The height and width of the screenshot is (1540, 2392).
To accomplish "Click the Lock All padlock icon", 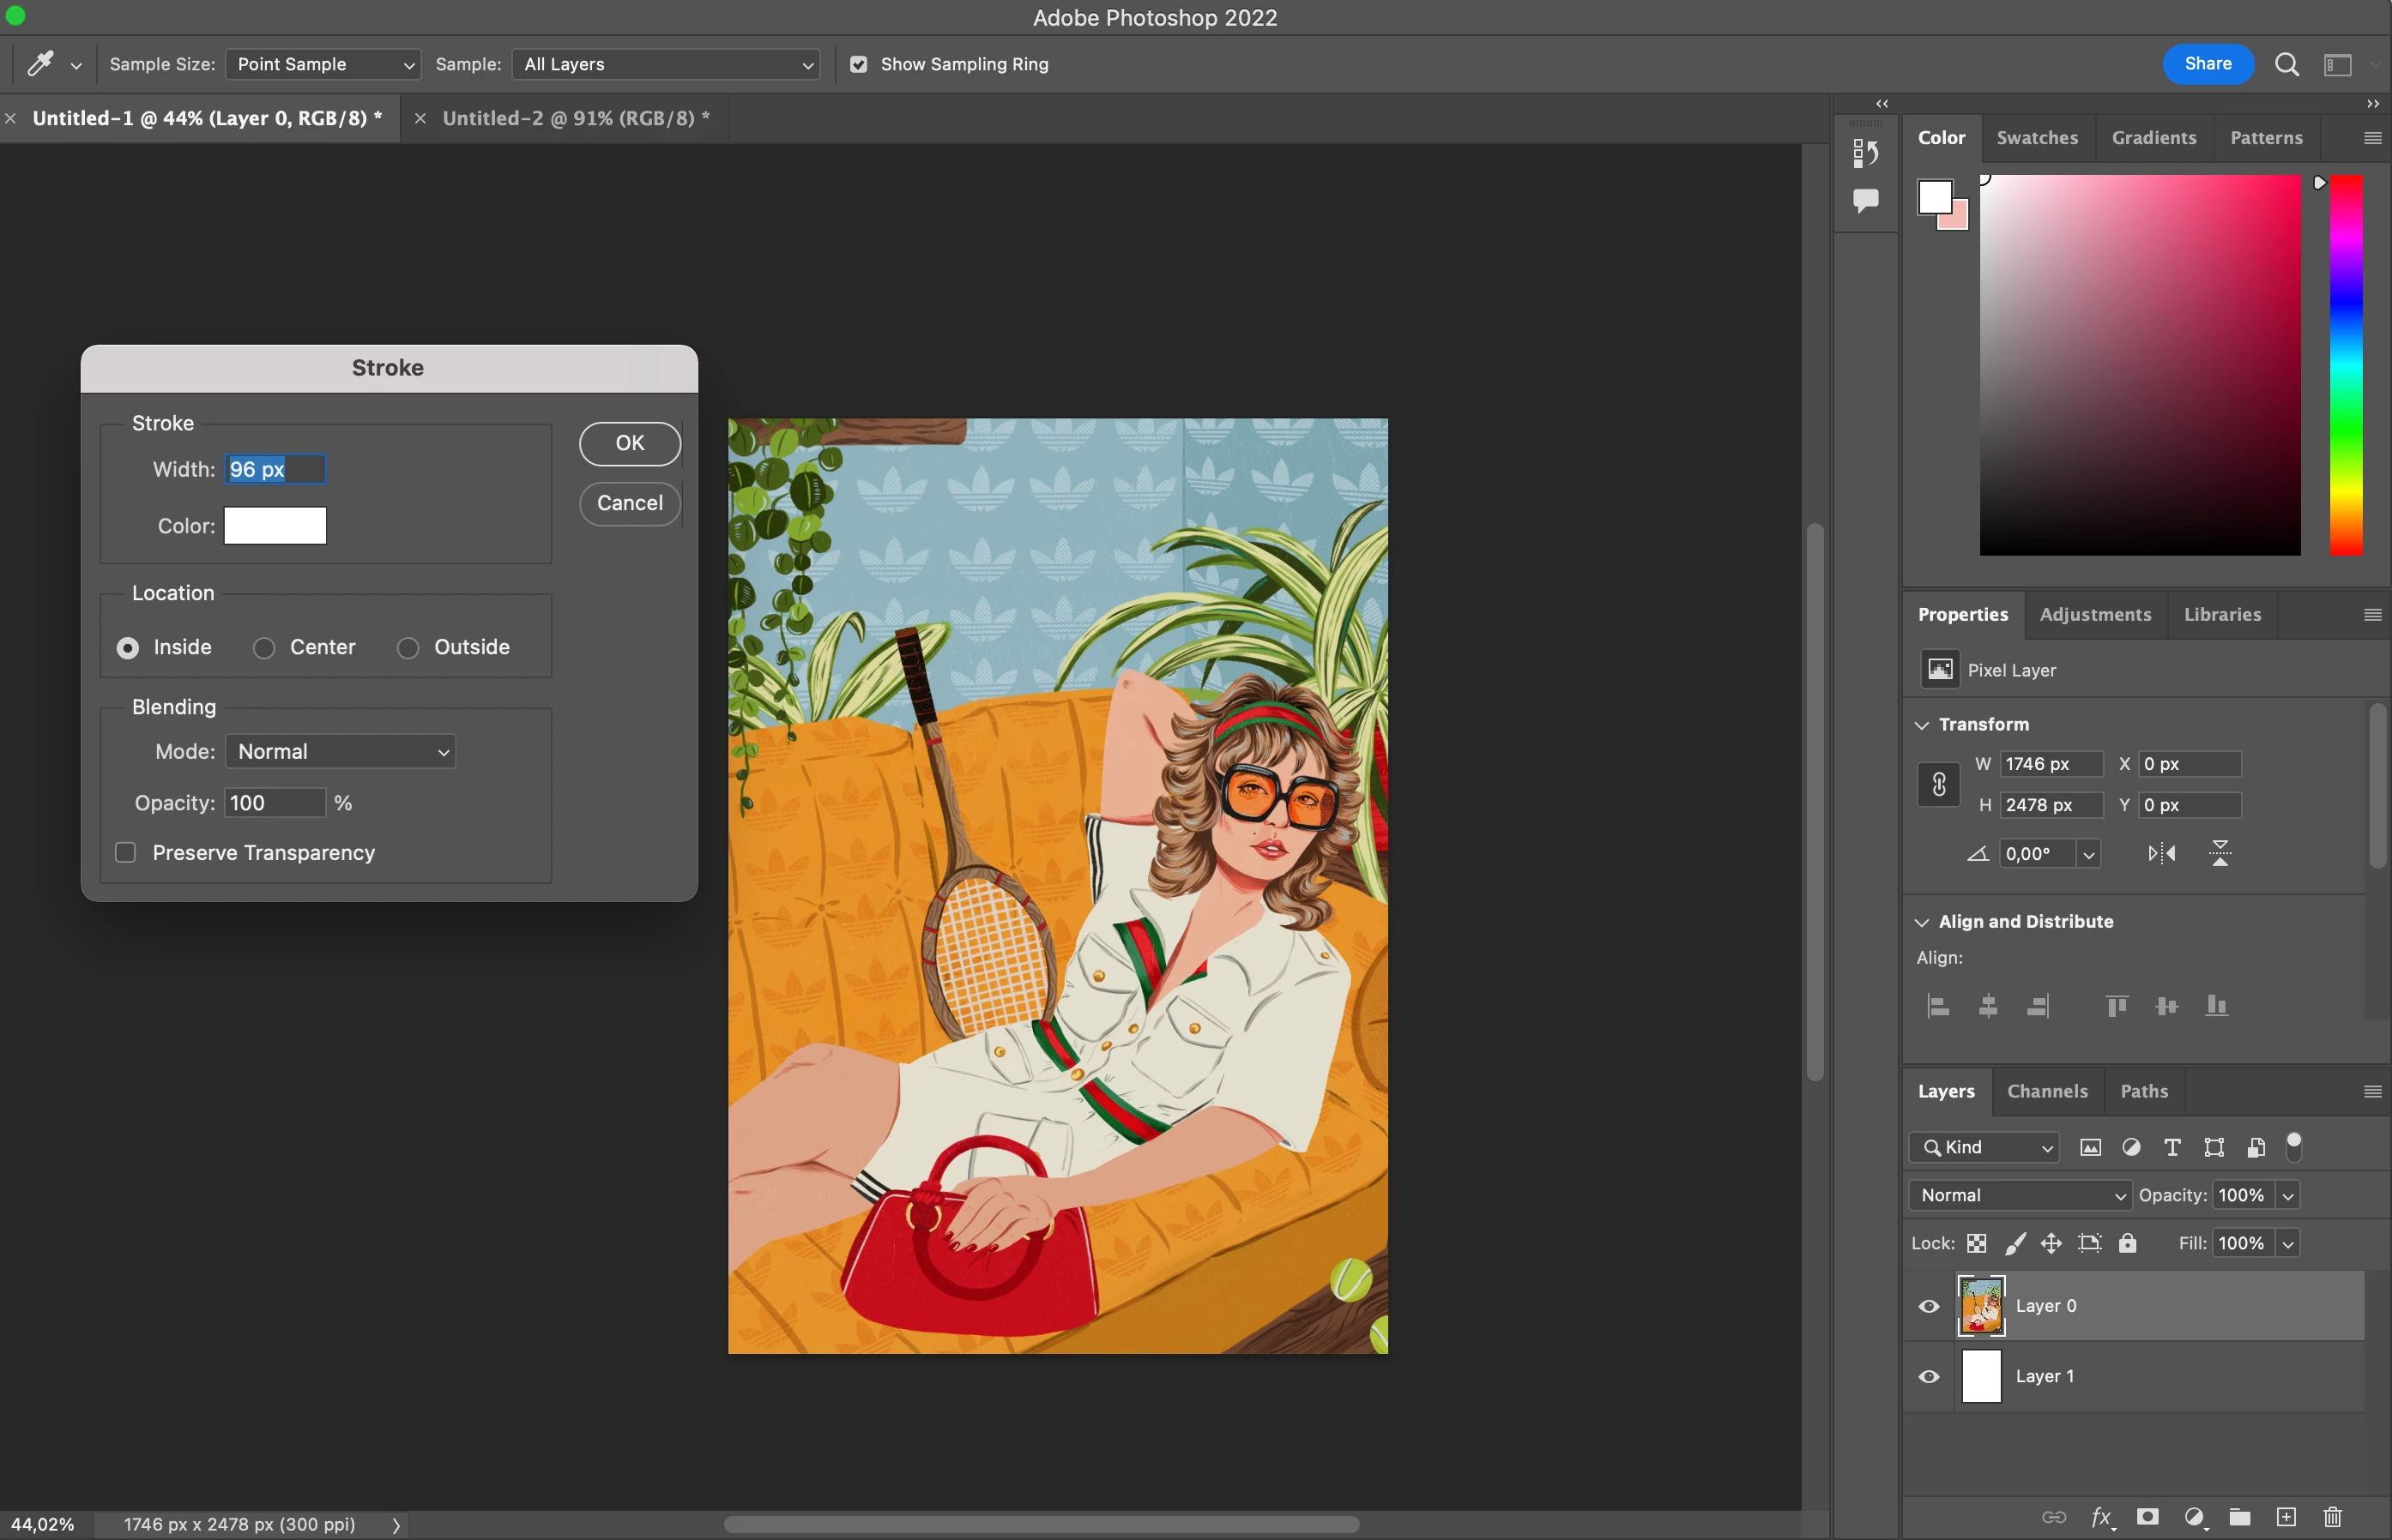I will coord(2128,1243).
